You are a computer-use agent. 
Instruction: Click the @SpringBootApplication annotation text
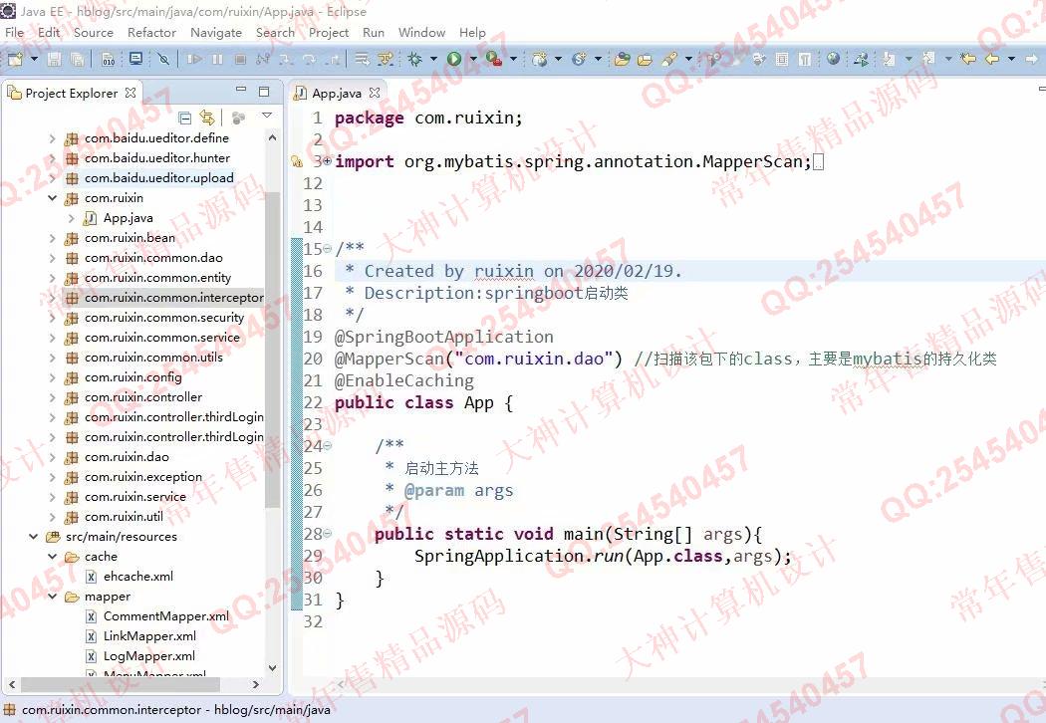coord(443,337)
